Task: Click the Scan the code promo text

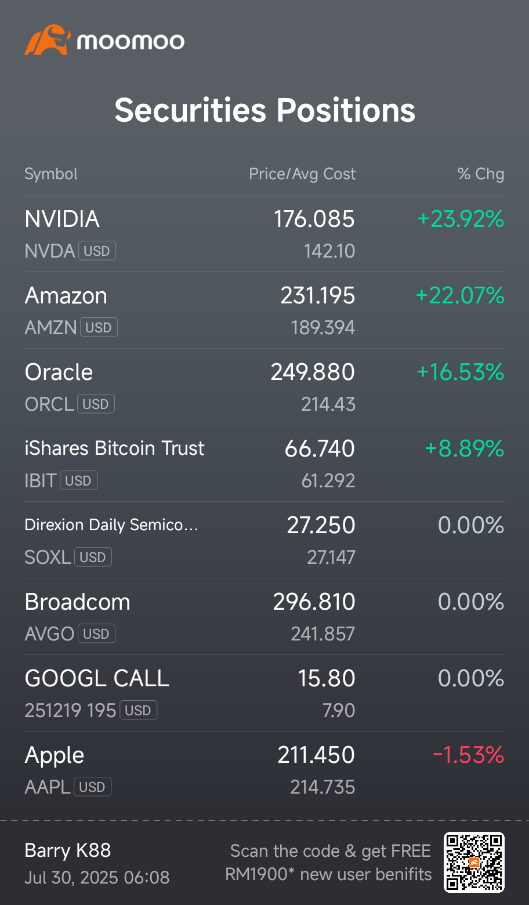Action: click(x=328, y=863)
